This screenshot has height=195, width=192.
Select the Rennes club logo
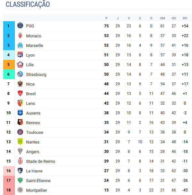20,122
